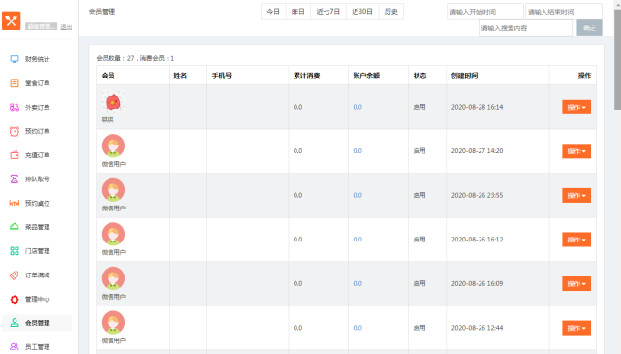Open 操作 dropdown for 2020-08-26 16:09 row
The height and width of the screenshot is (354, 621).
(576, 284)
